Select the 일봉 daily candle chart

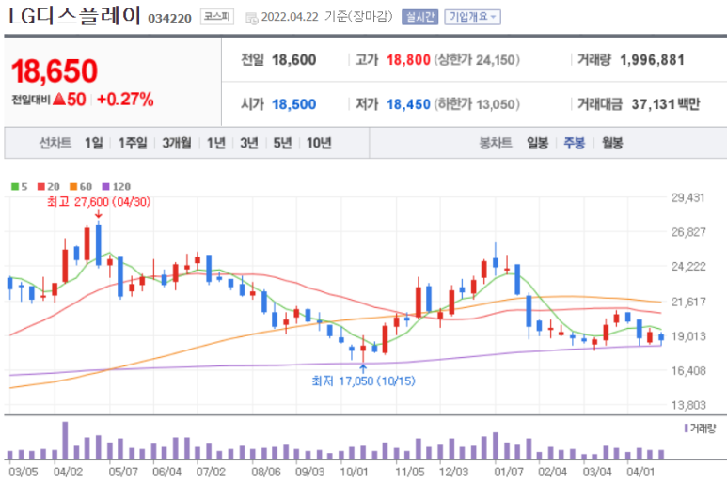coord(537,143)
